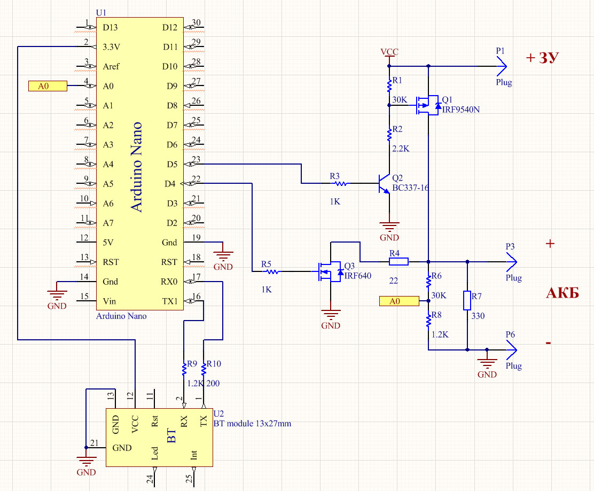Select resistor R2 symbol

pos(389,135)
